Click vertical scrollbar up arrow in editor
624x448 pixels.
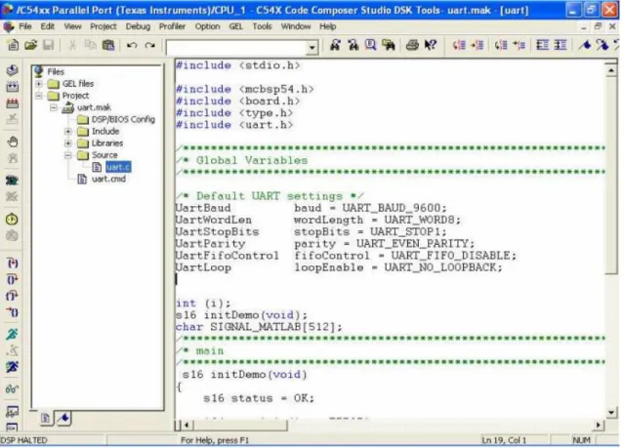pyautogui.click(x=611, y=70)
